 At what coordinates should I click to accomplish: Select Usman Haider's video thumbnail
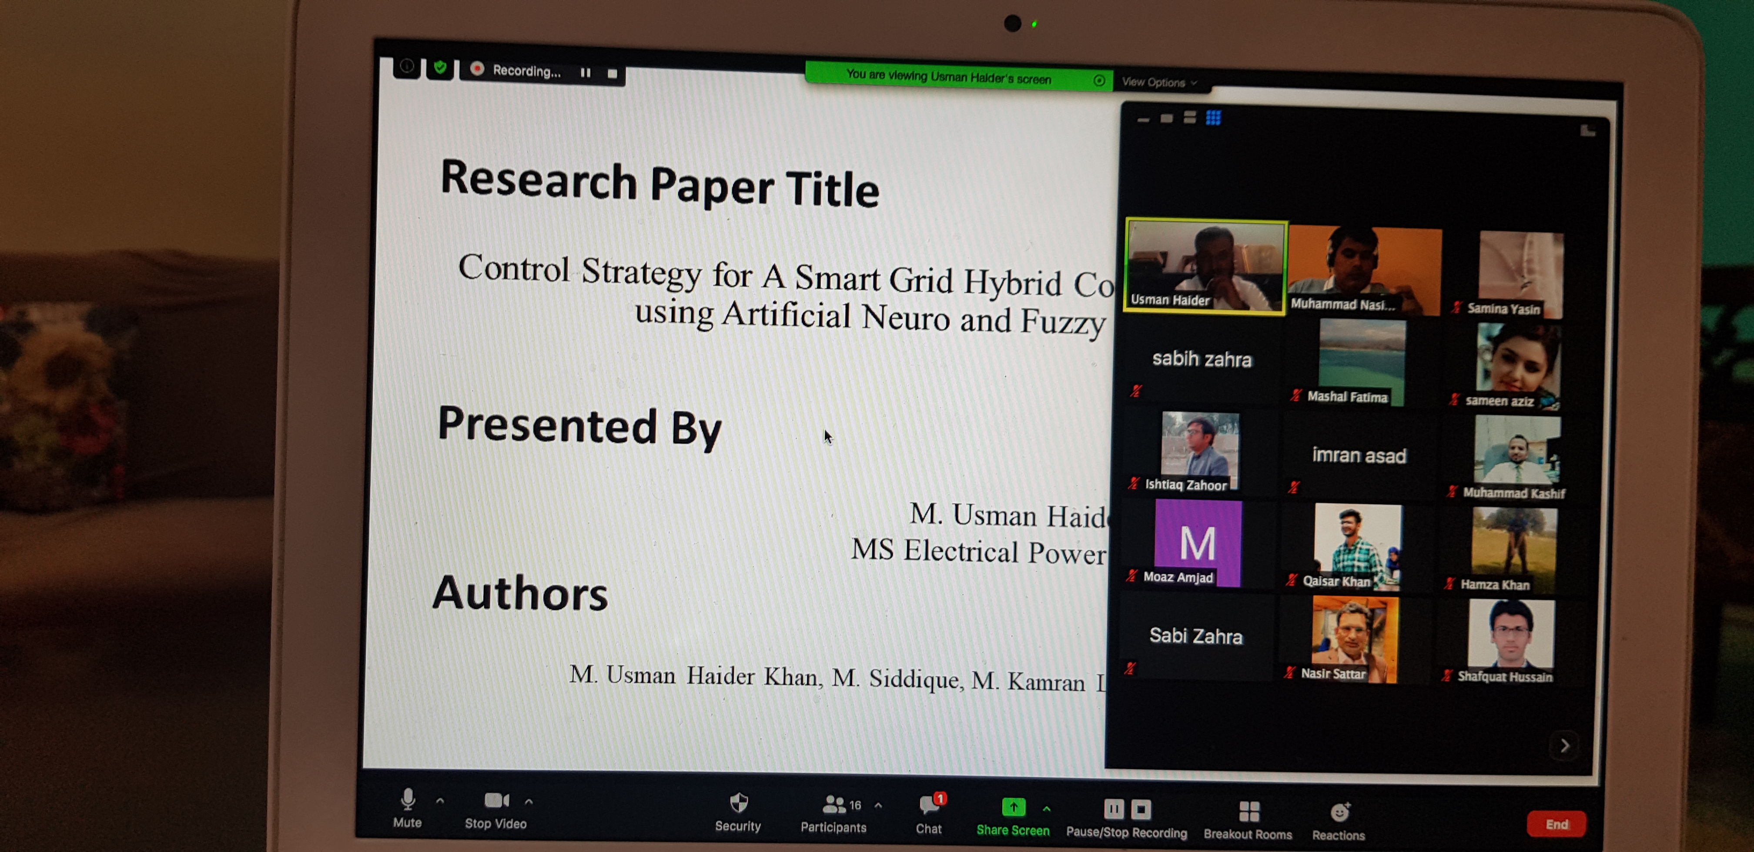click(x=1205, y=266)
